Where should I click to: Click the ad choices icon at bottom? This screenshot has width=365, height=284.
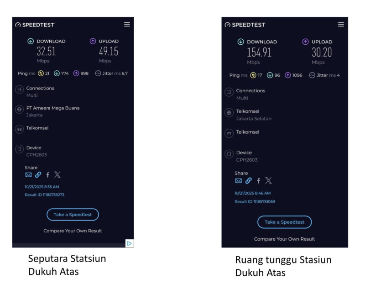[130, 243]
